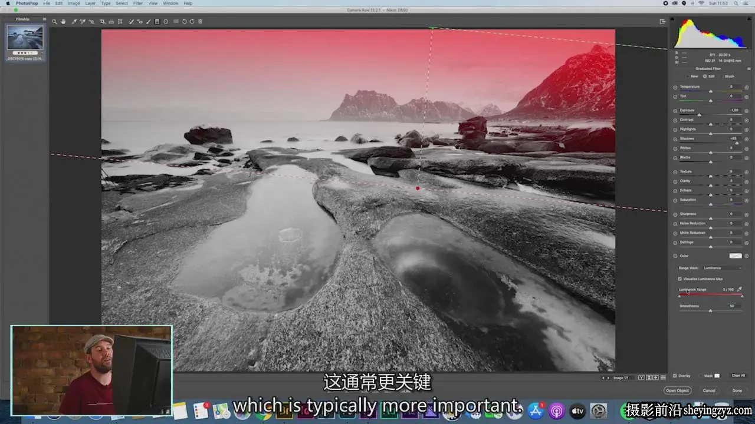Toggle the Mask checkbox
This screenshot has width=755, height=424.
point(701,375)
